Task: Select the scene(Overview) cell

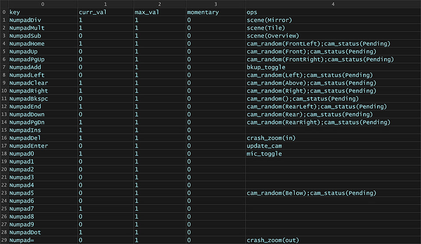Action: coord(333,36)
